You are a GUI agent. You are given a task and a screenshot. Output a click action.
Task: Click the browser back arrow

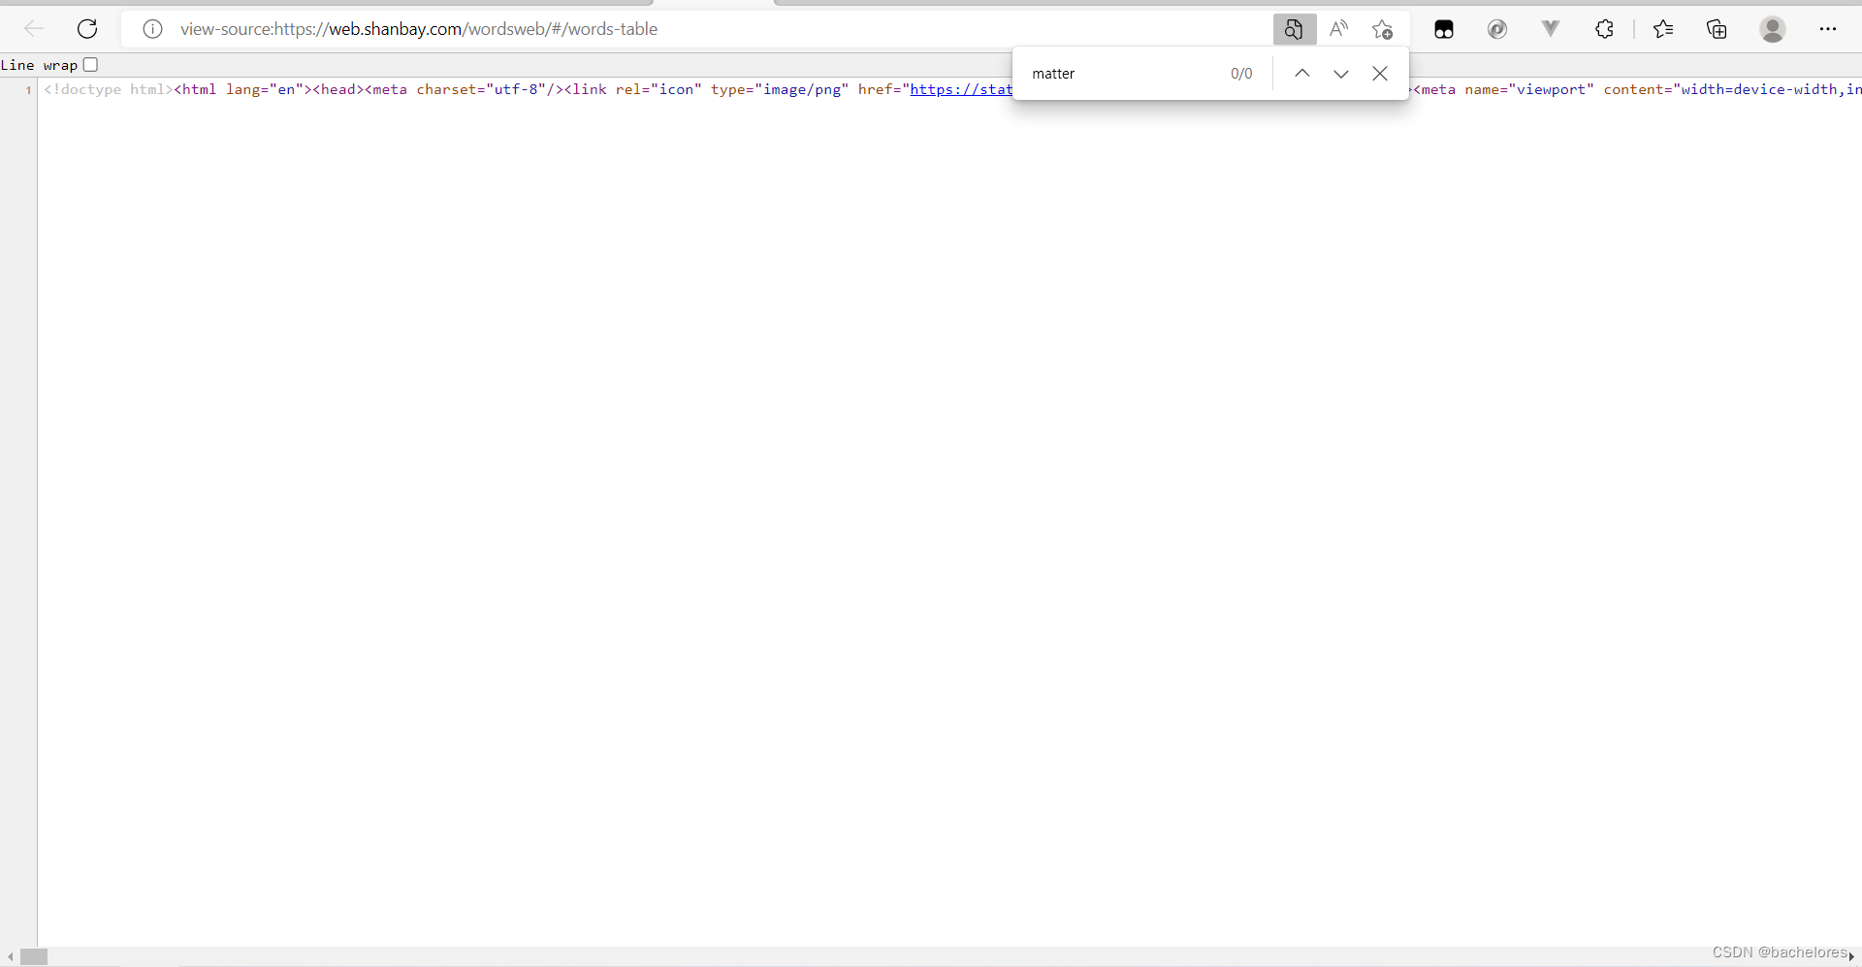pyautogui.click(x=34, y=29)
